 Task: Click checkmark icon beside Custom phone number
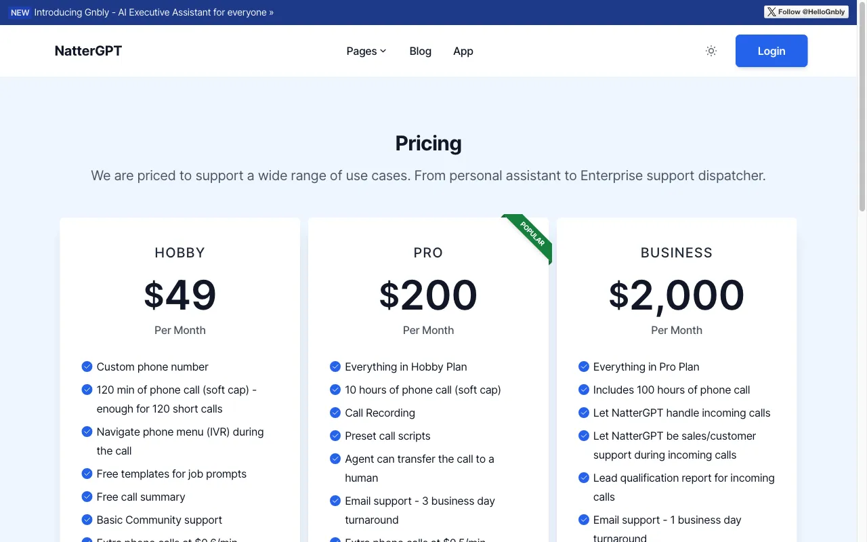87,367
